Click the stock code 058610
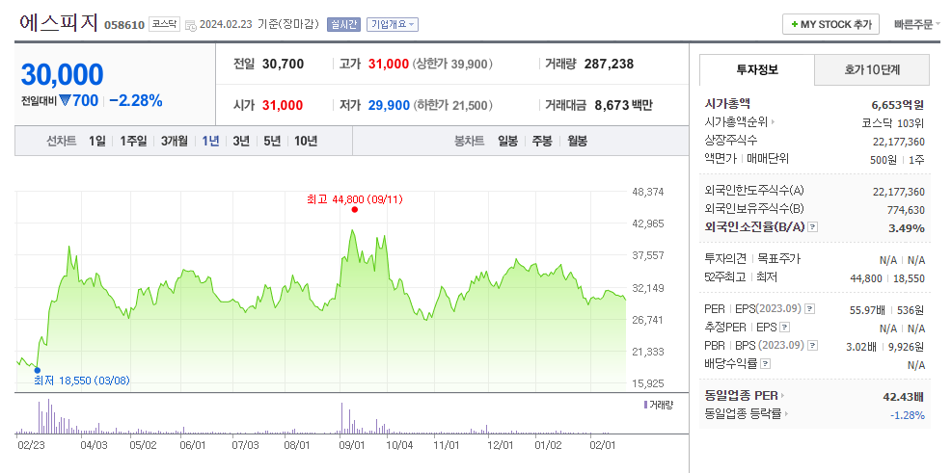Viewport: 952px width, 473px height. 124,25
